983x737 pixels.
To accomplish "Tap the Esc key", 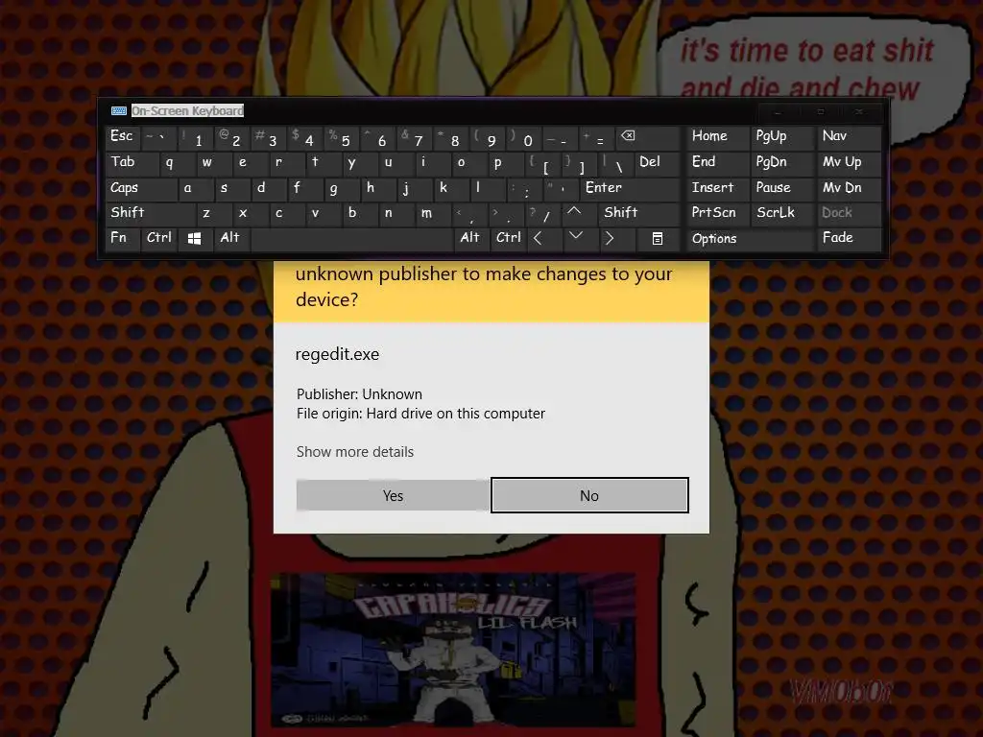I will point(122,137).
